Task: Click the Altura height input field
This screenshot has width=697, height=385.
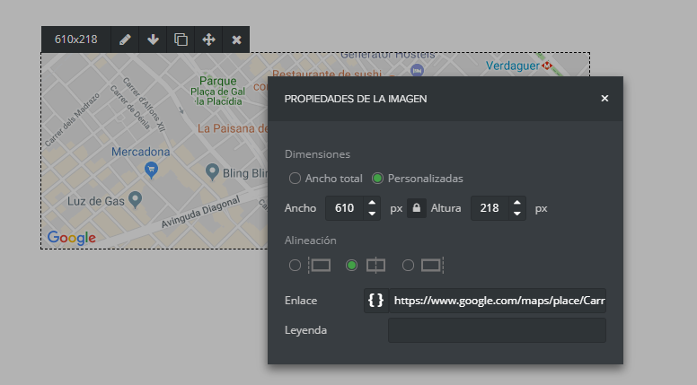Action: click(x=490, y=208)
